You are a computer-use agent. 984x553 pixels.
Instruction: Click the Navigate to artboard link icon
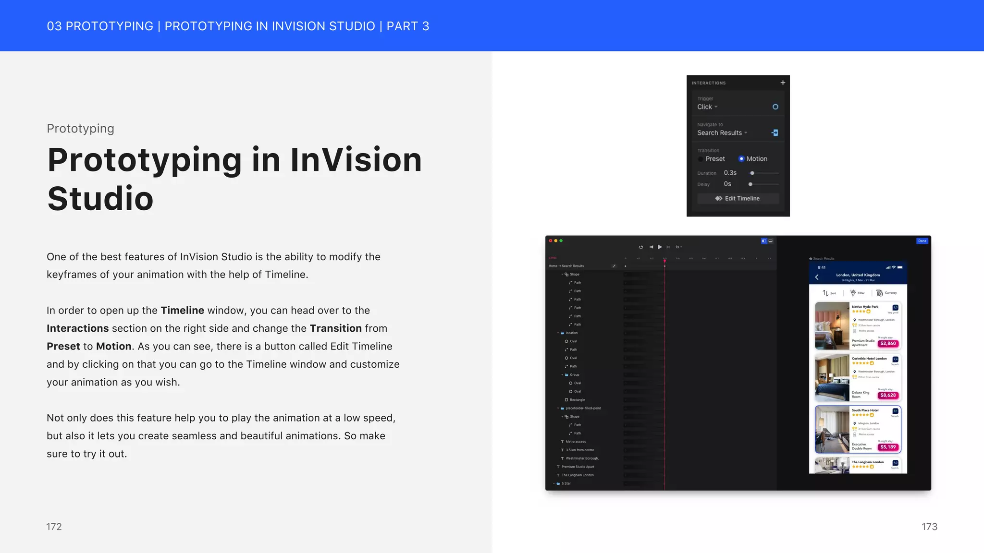[x=775, y=132]
